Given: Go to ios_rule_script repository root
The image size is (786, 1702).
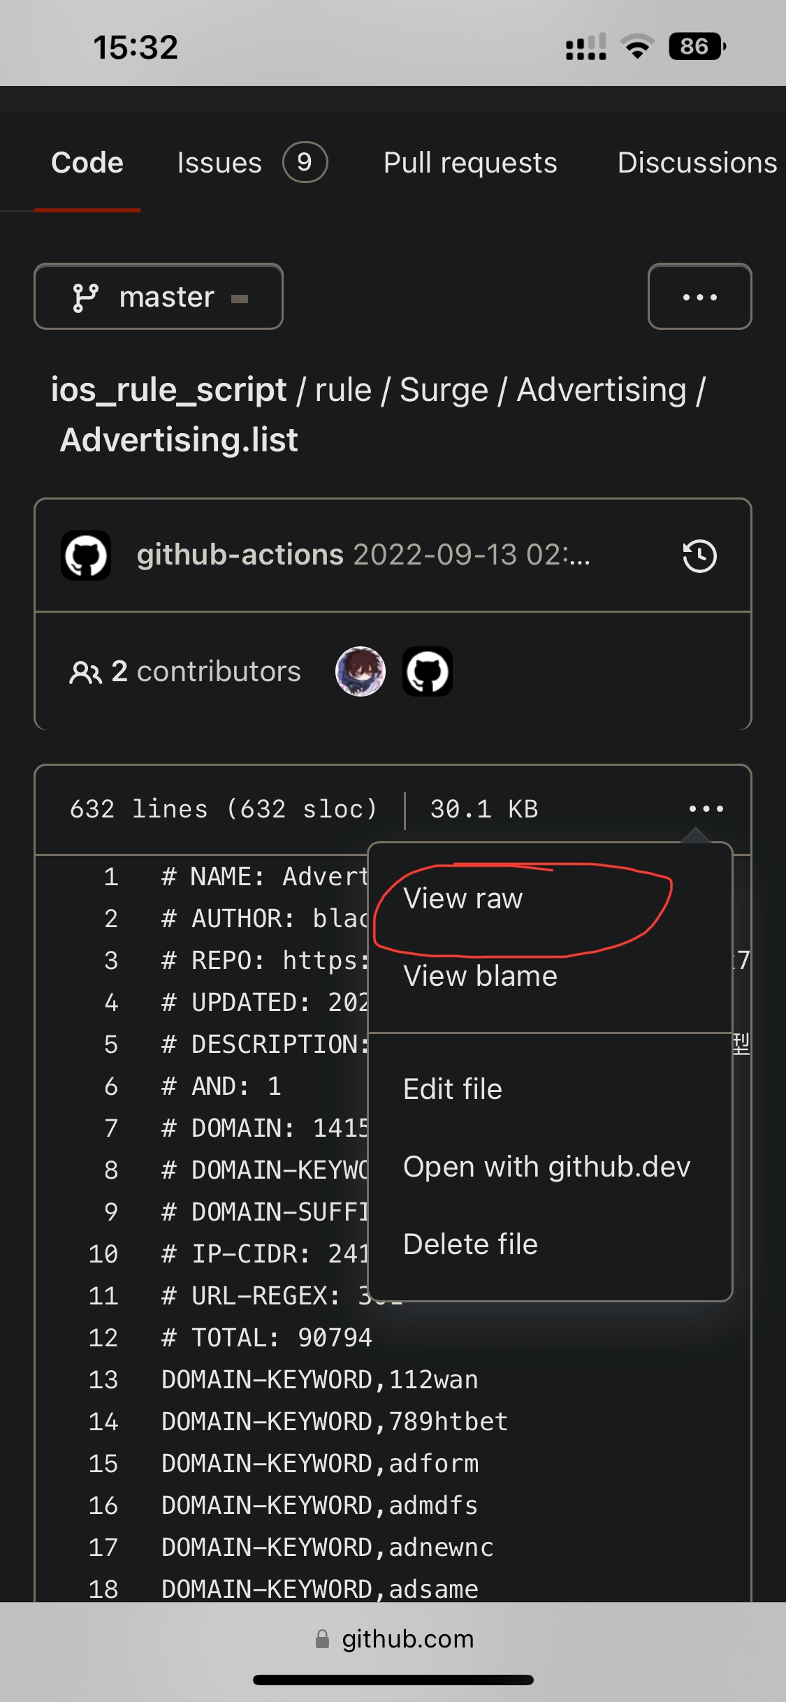Looking at the screenshot, I should (168, 390).
